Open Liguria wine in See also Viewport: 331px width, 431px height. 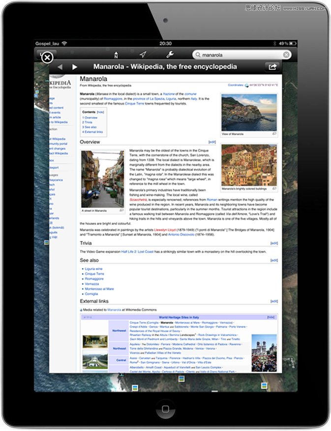coord(93,269)
